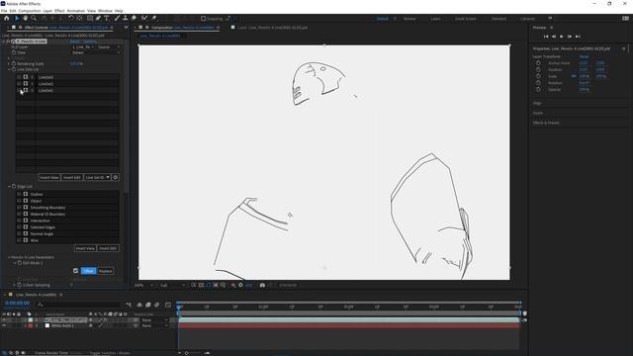Toggle the Wire edge enable box

pos(26,240)
